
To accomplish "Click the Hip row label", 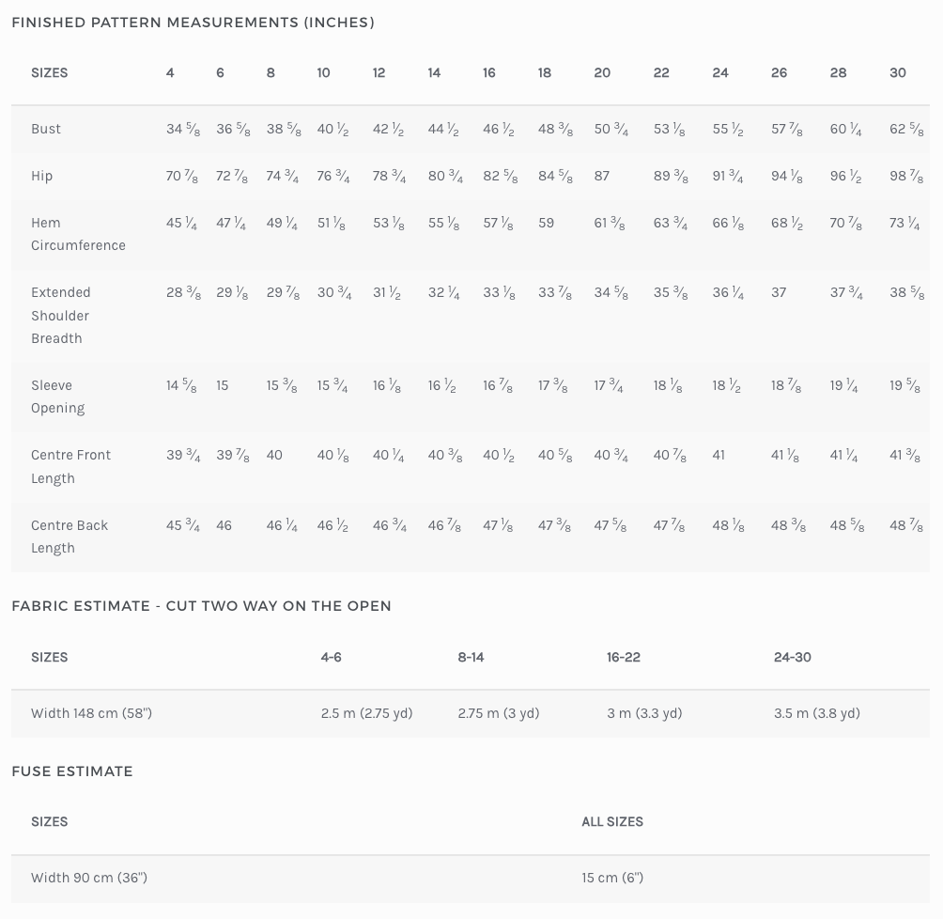I will 42,176.
